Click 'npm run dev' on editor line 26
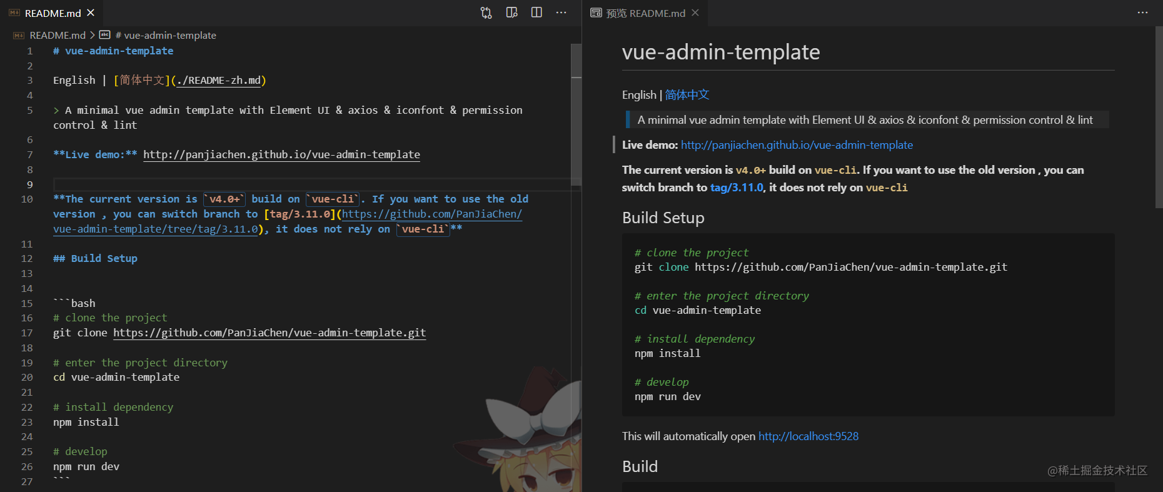1163x492 pixels. click(x=86, y=466)
